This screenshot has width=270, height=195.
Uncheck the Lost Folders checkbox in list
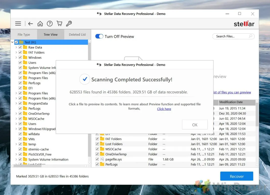coord(97,144)
